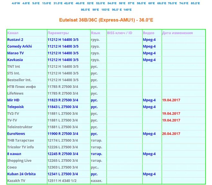Screen dimensions: 212x185
Task: Select the Союз channel name
Action: tap(12, 167)
